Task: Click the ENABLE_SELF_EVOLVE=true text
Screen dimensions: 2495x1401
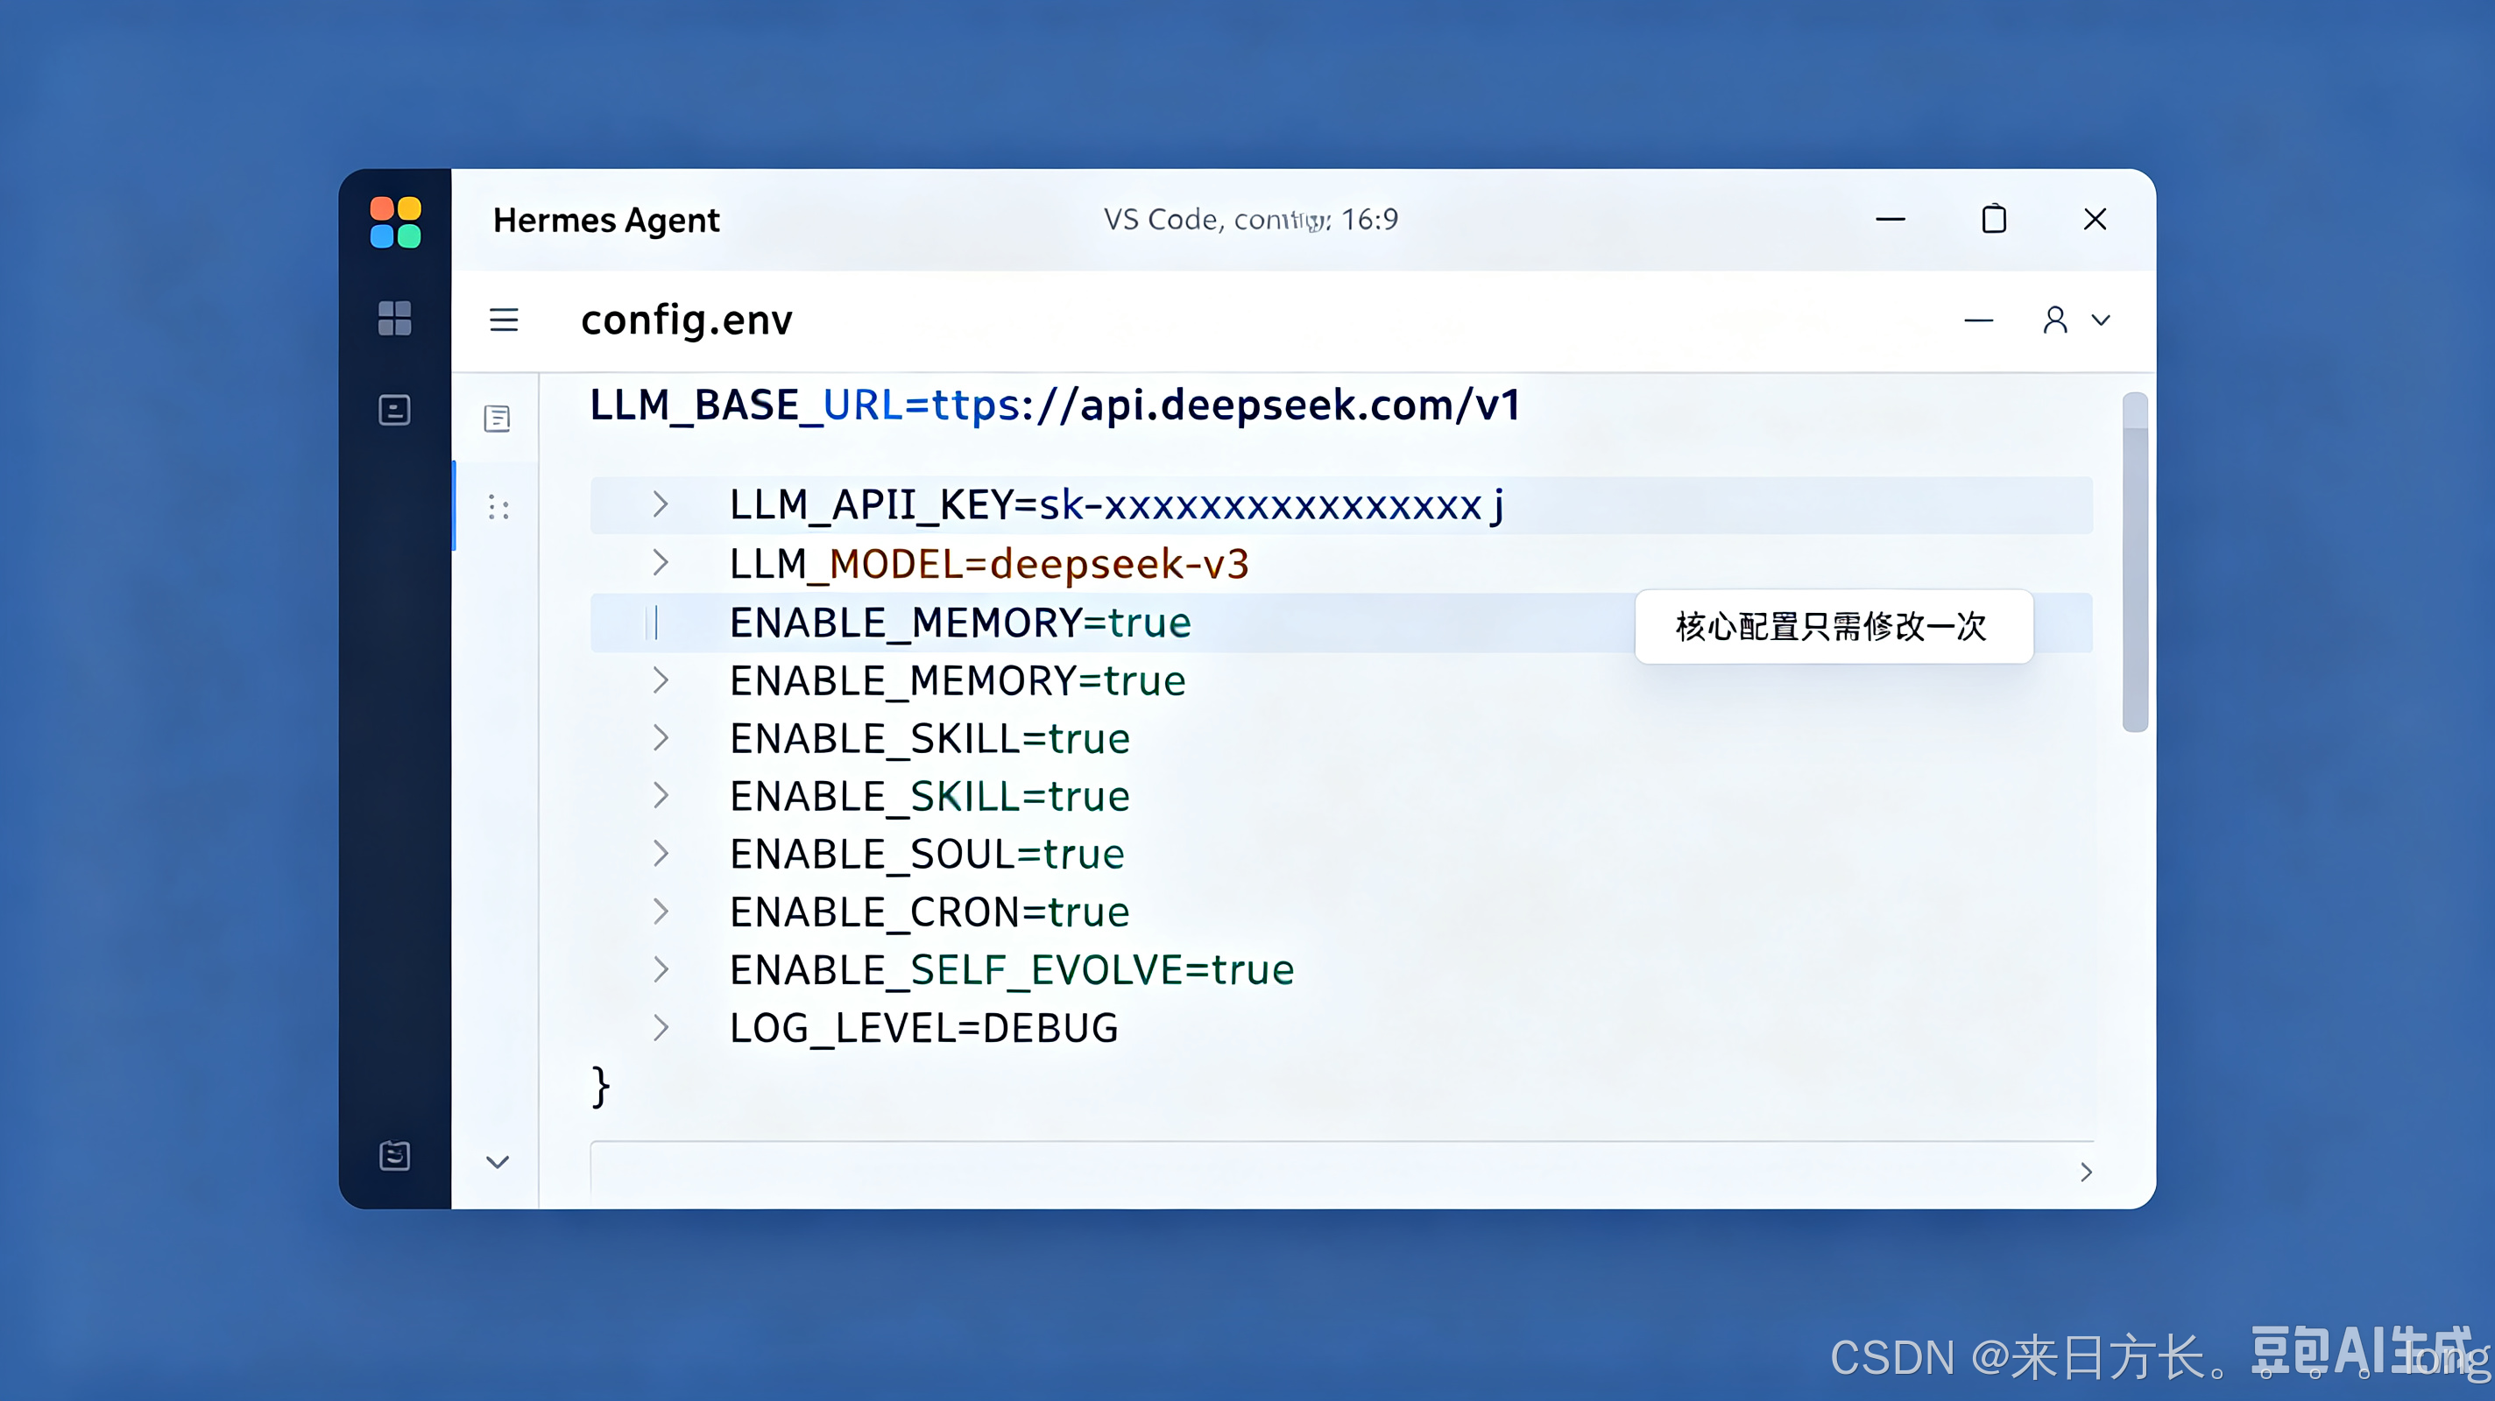Action: tap(1011, 970)
